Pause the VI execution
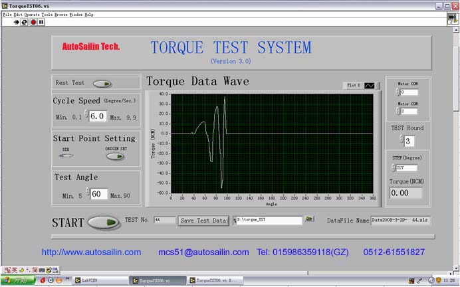Screen dimensions: 460x287 pos(41,22)
